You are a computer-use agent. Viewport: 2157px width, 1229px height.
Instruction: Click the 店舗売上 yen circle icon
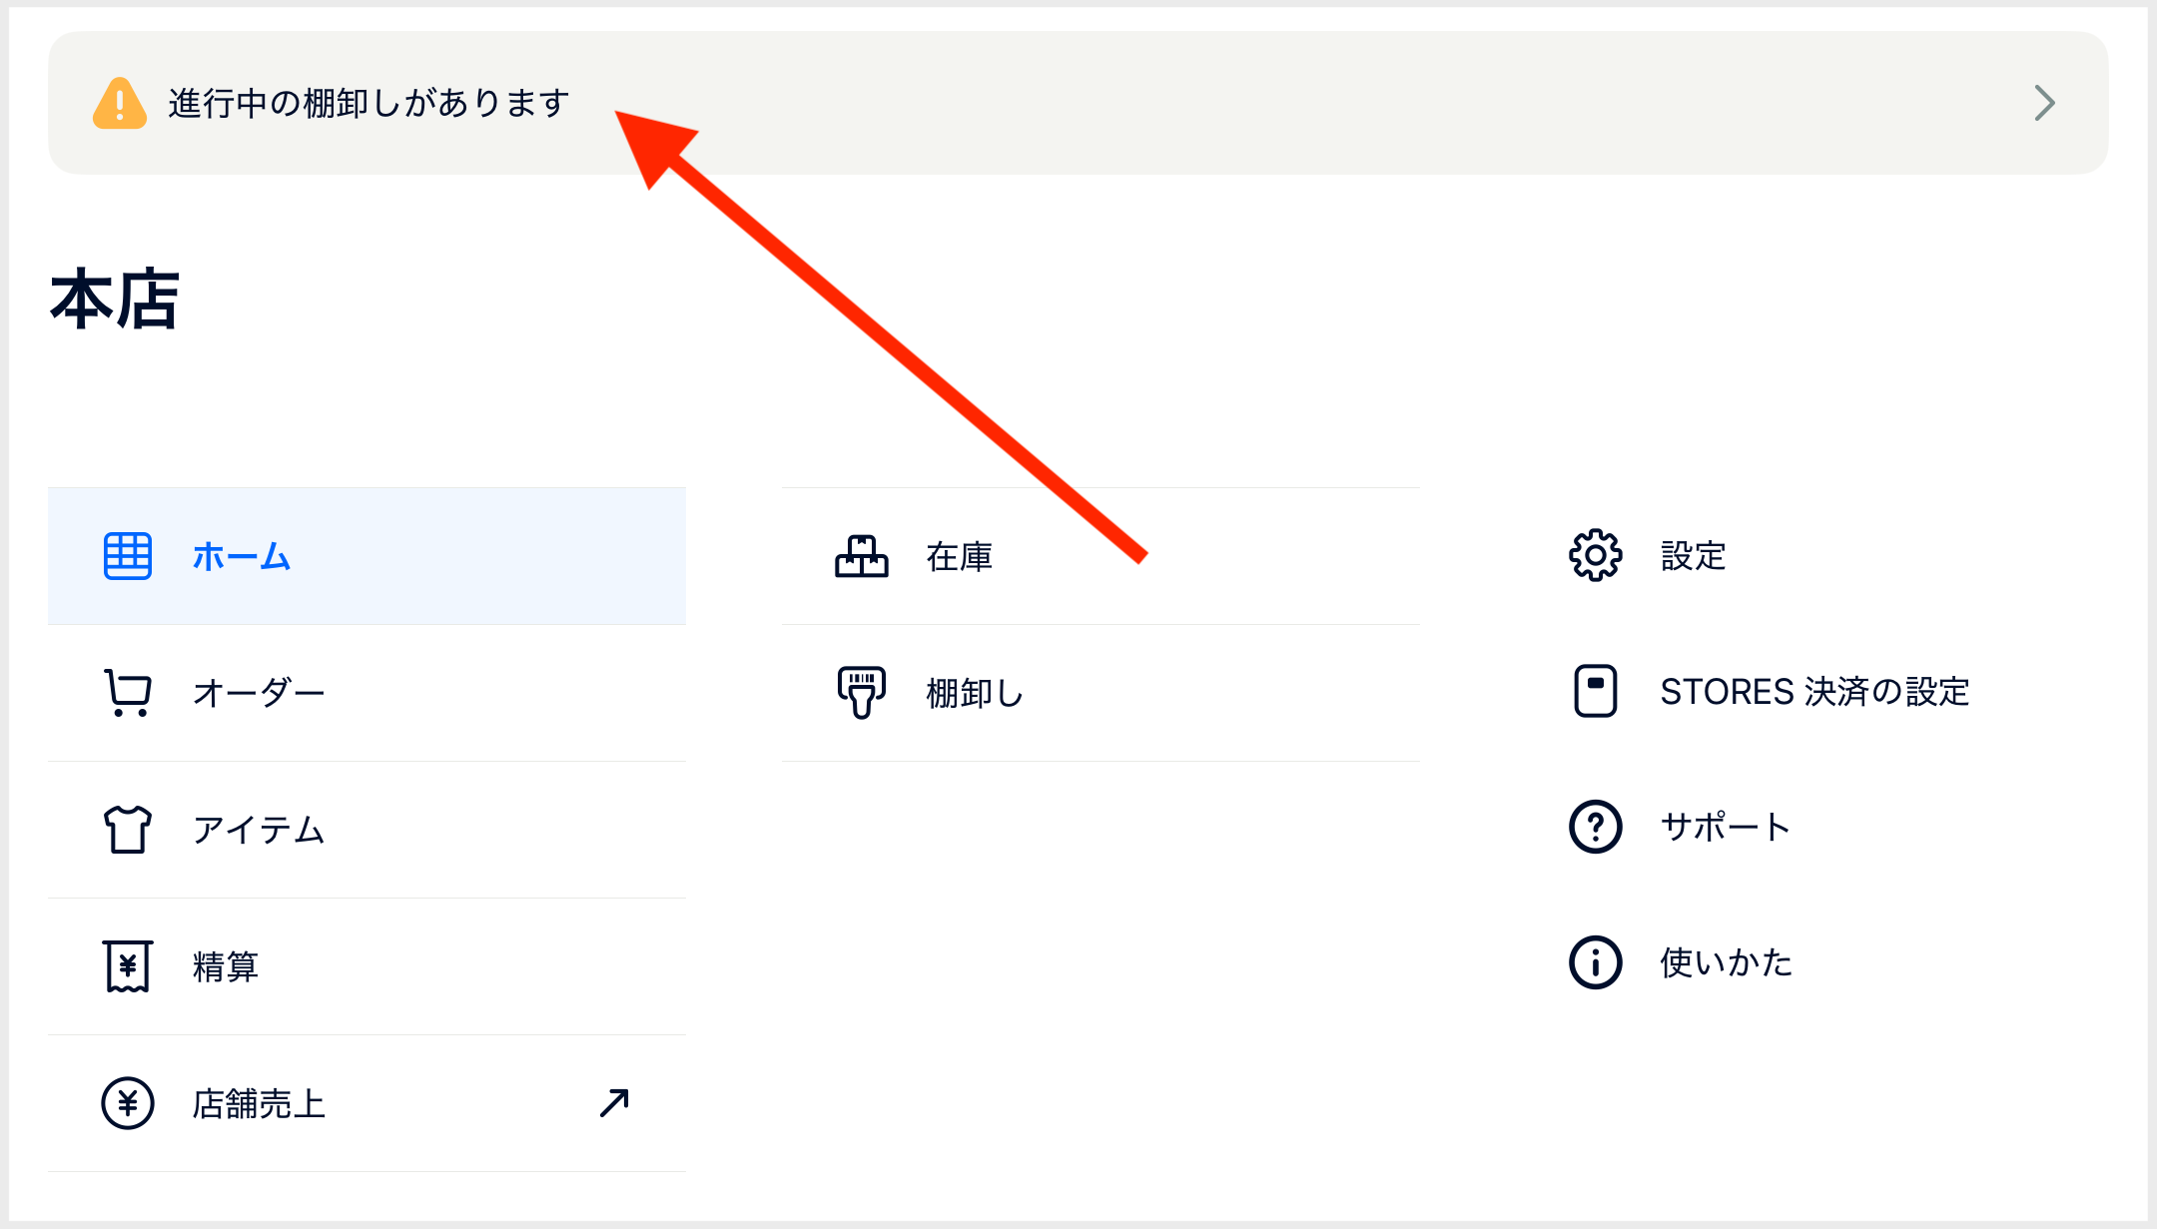[128, 1103]
